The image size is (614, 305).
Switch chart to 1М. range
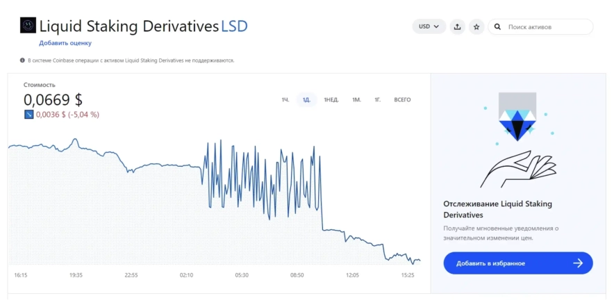click(356, 100)
